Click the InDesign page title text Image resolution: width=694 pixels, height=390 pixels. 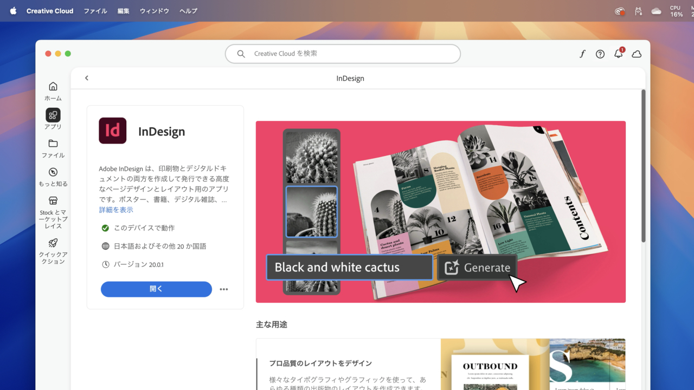[x=350, y=79]
